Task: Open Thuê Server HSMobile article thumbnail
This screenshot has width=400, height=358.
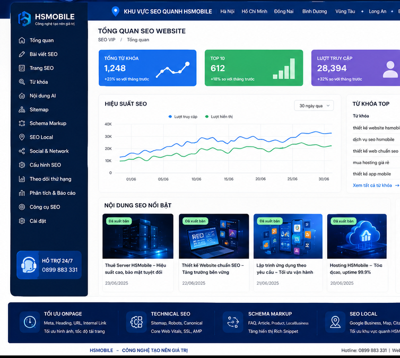Action: pyautogui.click(x=138, y=236)
